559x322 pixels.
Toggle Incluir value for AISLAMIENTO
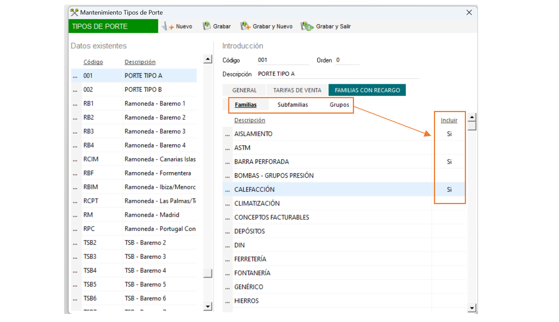click(x=449, y=134)
